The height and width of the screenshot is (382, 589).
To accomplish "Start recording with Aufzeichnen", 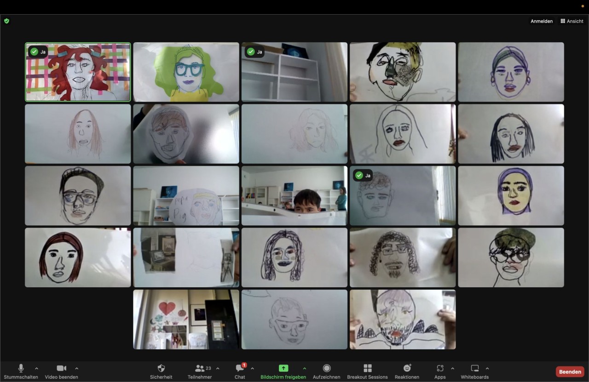I will tap(327, 371).
